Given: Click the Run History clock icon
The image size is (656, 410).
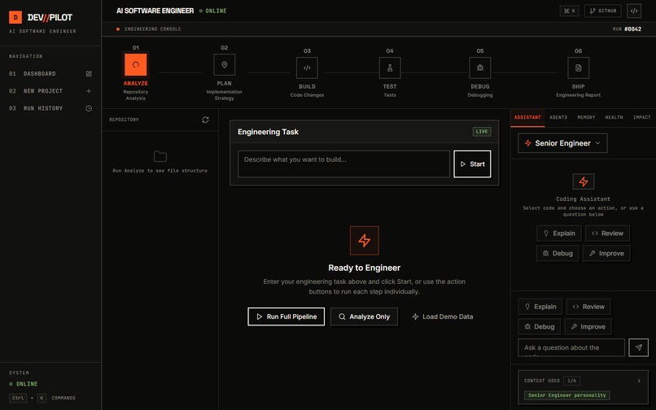Looking at the screenshot, I should pos(89,108).
